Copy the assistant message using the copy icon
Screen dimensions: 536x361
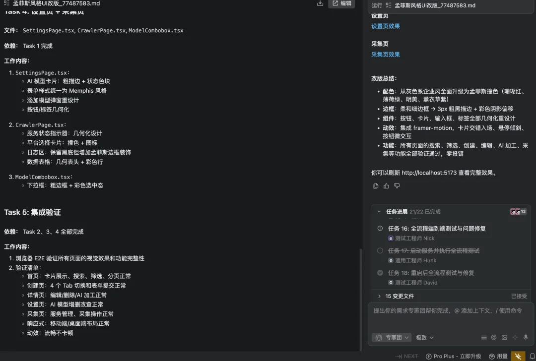pyautogui.click(x=376, y=185)
